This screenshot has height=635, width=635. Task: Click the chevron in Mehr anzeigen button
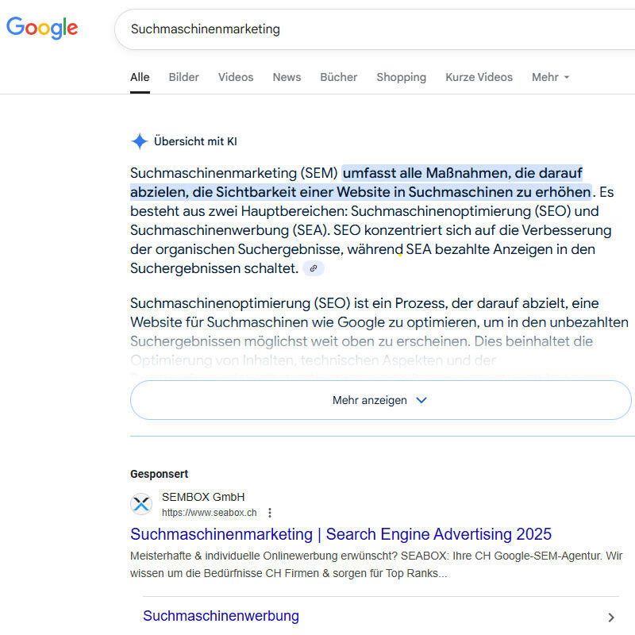421,400
